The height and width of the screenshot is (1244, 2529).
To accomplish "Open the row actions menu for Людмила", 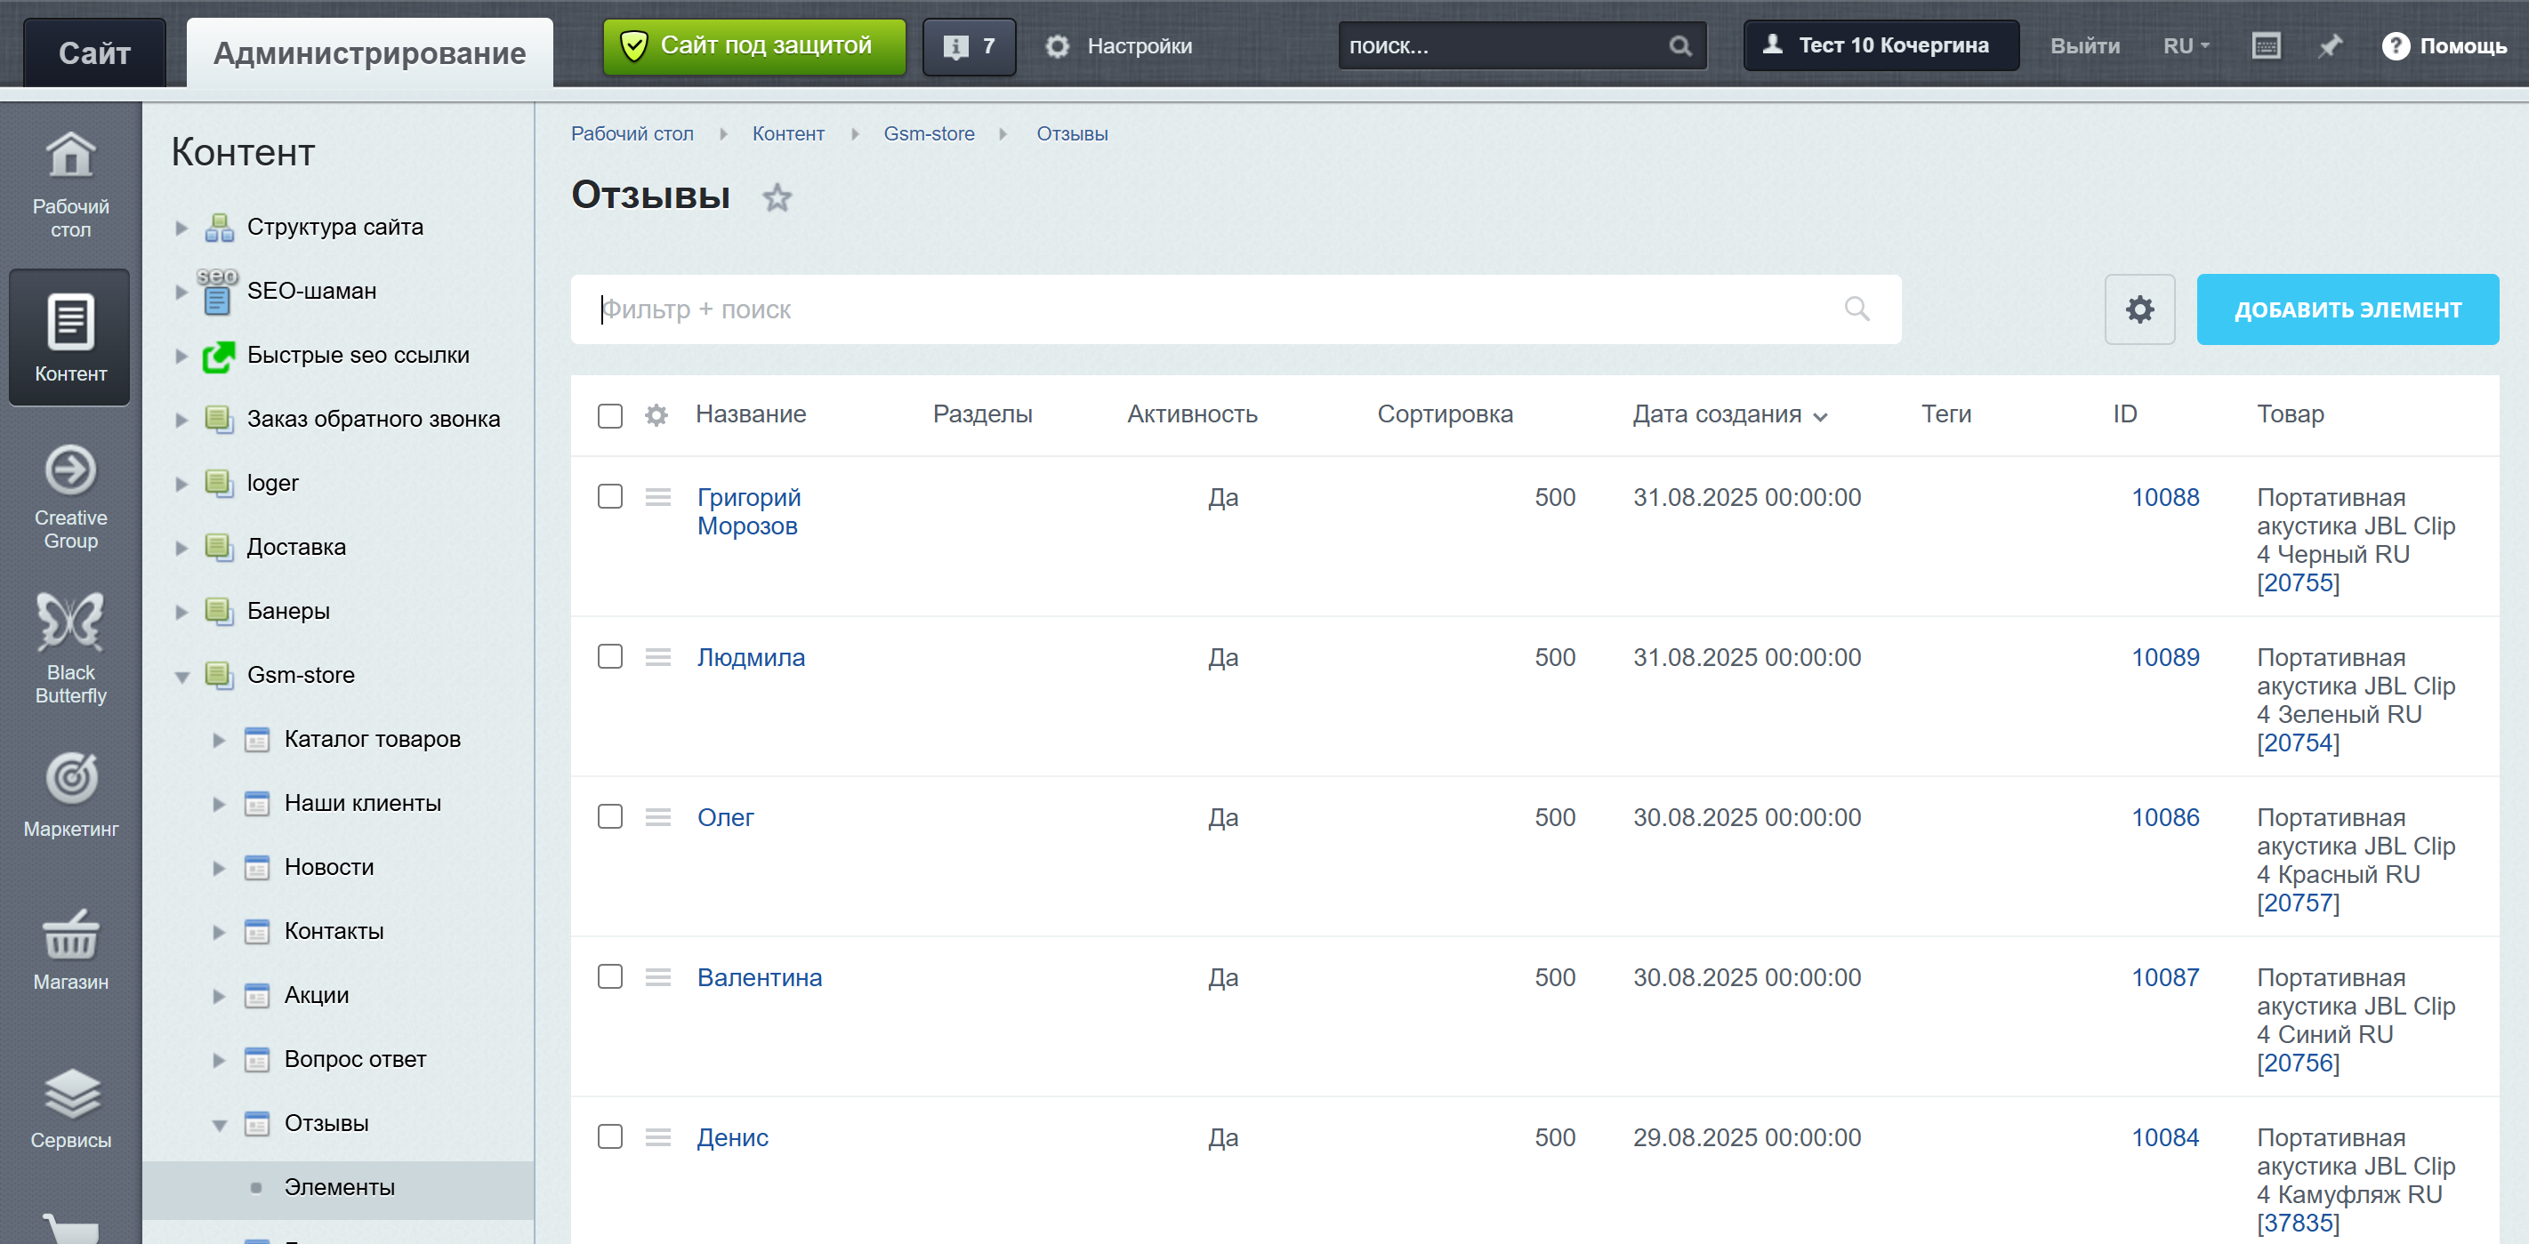I will click(x=657, y=657).
